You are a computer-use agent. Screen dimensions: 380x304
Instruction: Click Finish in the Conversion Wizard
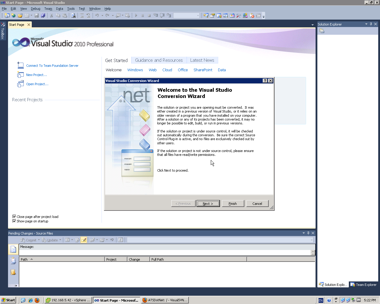(233, 204)
